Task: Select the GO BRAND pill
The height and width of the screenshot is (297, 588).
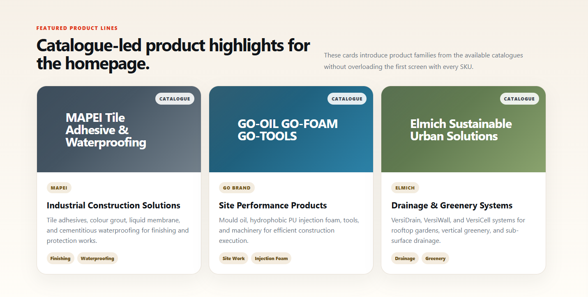Action: [x=237, y=188]
